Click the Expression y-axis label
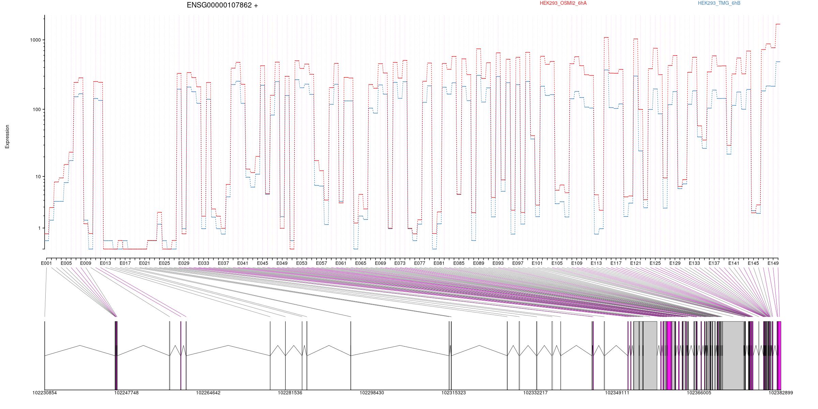 (x=7, y=137)
